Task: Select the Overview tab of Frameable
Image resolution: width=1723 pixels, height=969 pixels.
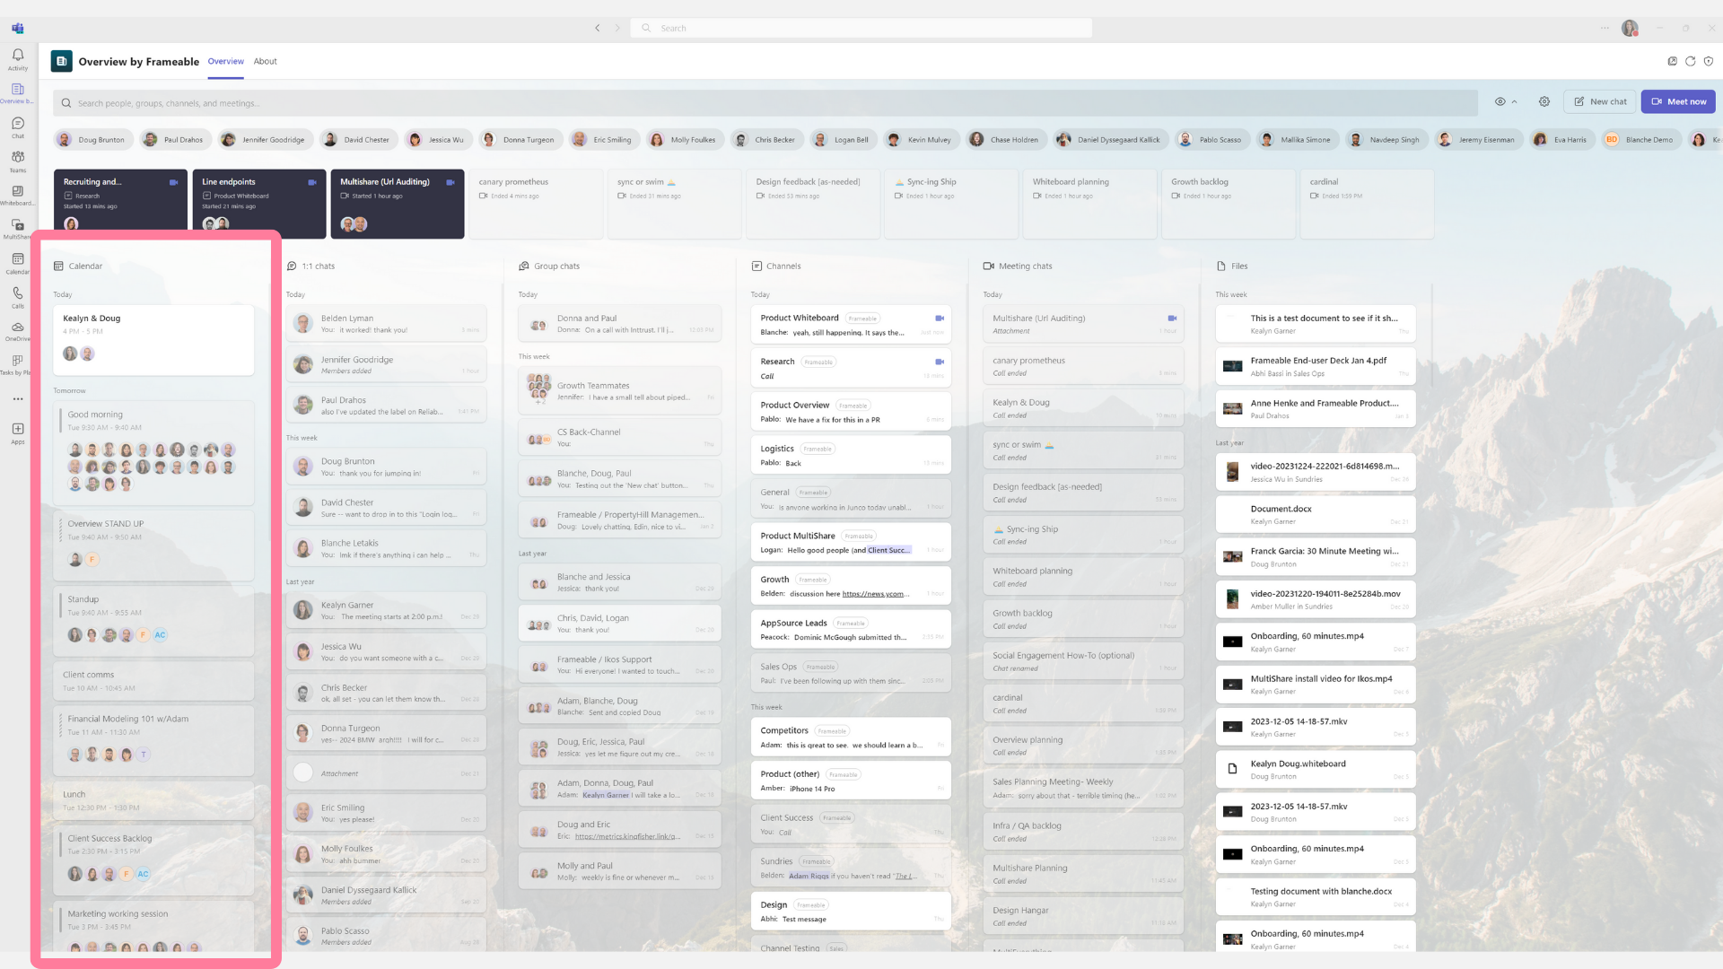Action: [x=225, y=61]
